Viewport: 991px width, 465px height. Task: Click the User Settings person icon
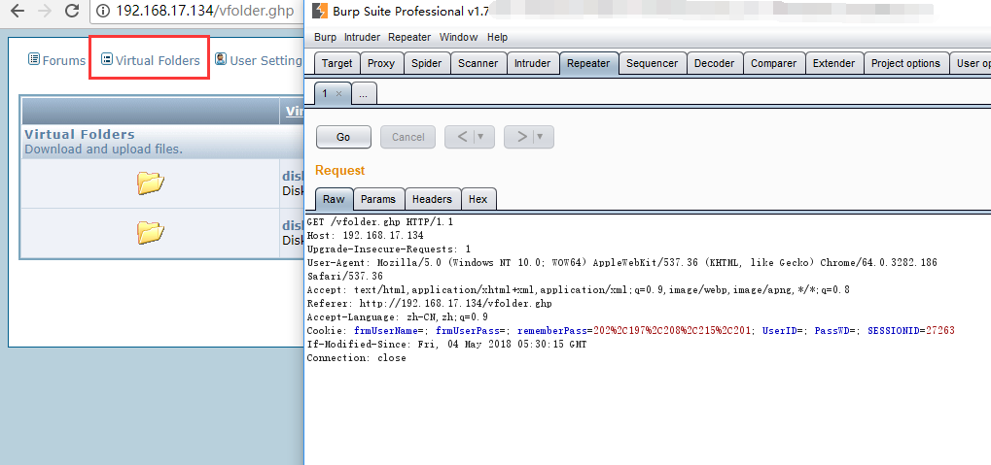tap(221, 59)
